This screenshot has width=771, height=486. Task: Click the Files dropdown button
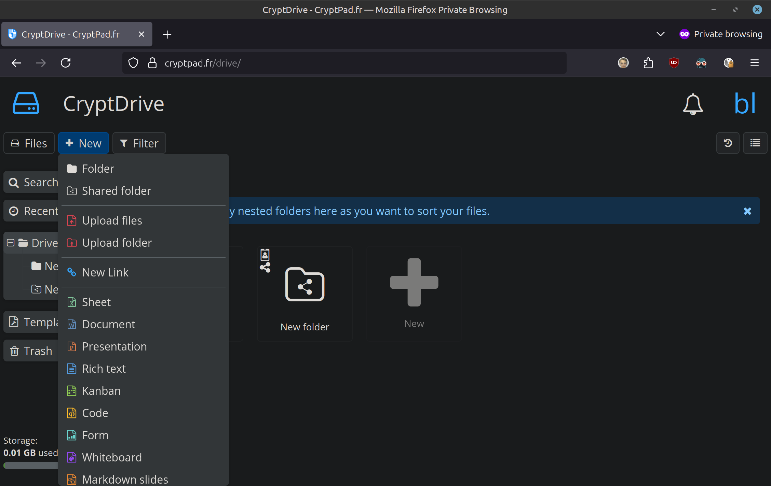pyautogui.click(x=29, y=143)
